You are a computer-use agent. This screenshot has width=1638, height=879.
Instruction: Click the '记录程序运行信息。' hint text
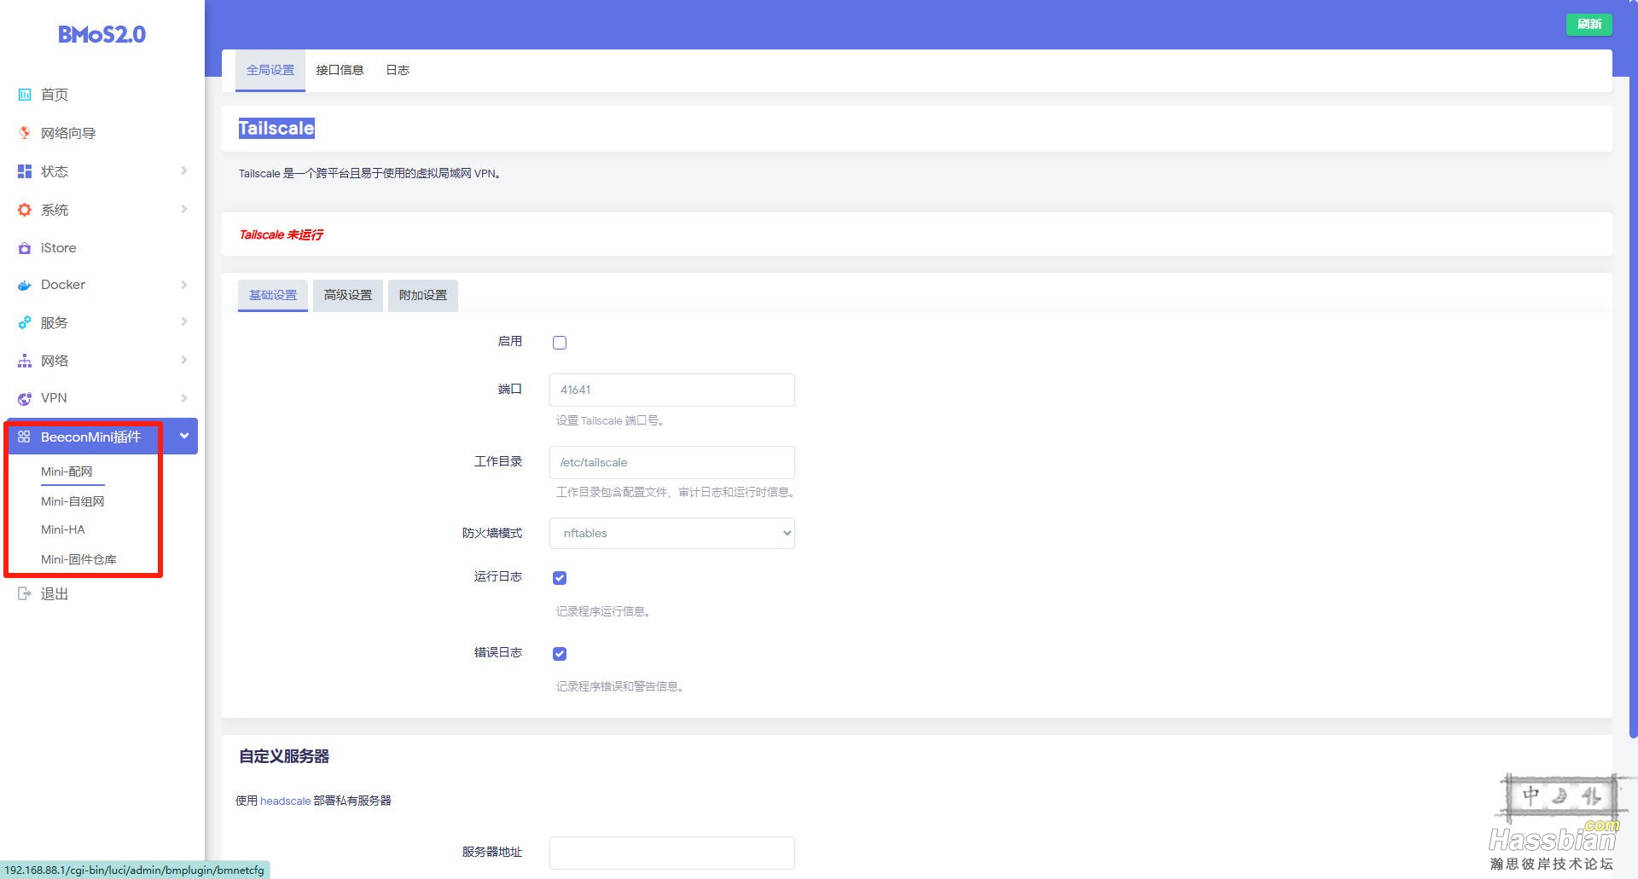(x=604, y=611)
